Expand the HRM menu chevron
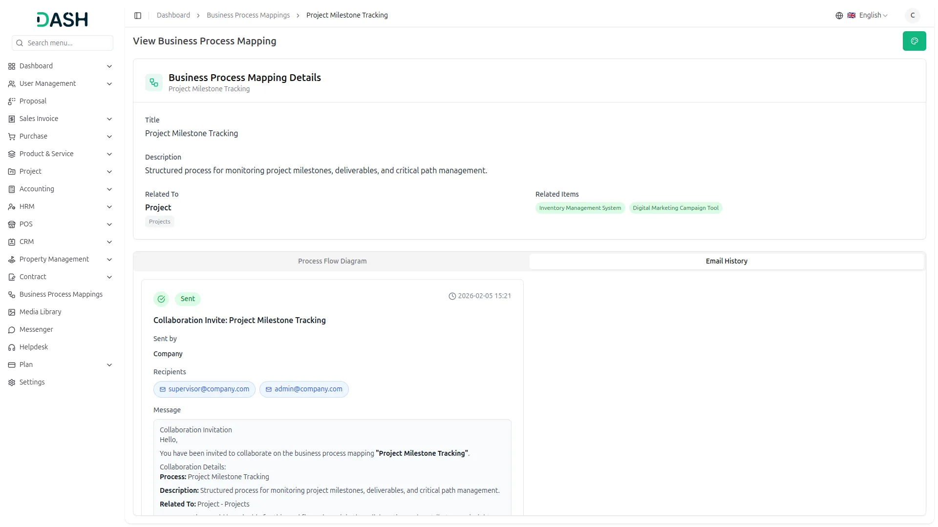 109,207
